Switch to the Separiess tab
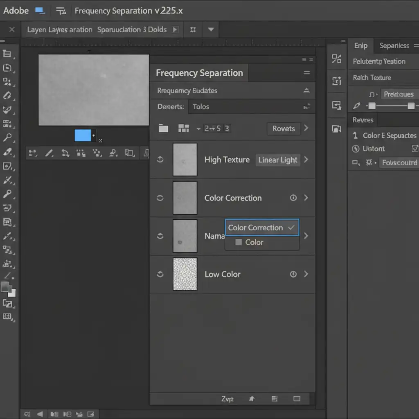419x419 pixels. pyautogui.click(x=394, y=46)
